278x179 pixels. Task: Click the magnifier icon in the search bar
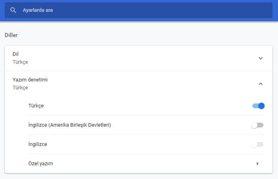click(13, 10)
